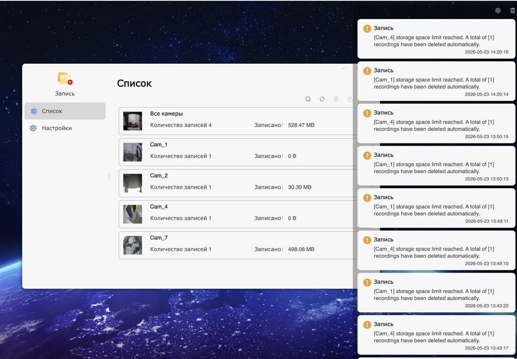
Task: Open the Cam_1 preview thumbnail
Action: click(x=132, y=152)
